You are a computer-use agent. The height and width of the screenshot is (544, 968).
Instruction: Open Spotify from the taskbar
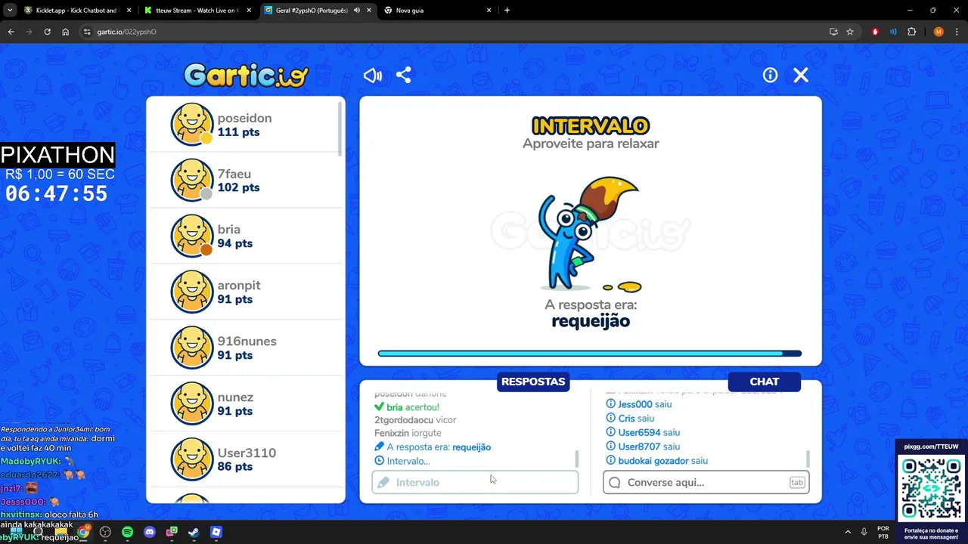point(127,532)
